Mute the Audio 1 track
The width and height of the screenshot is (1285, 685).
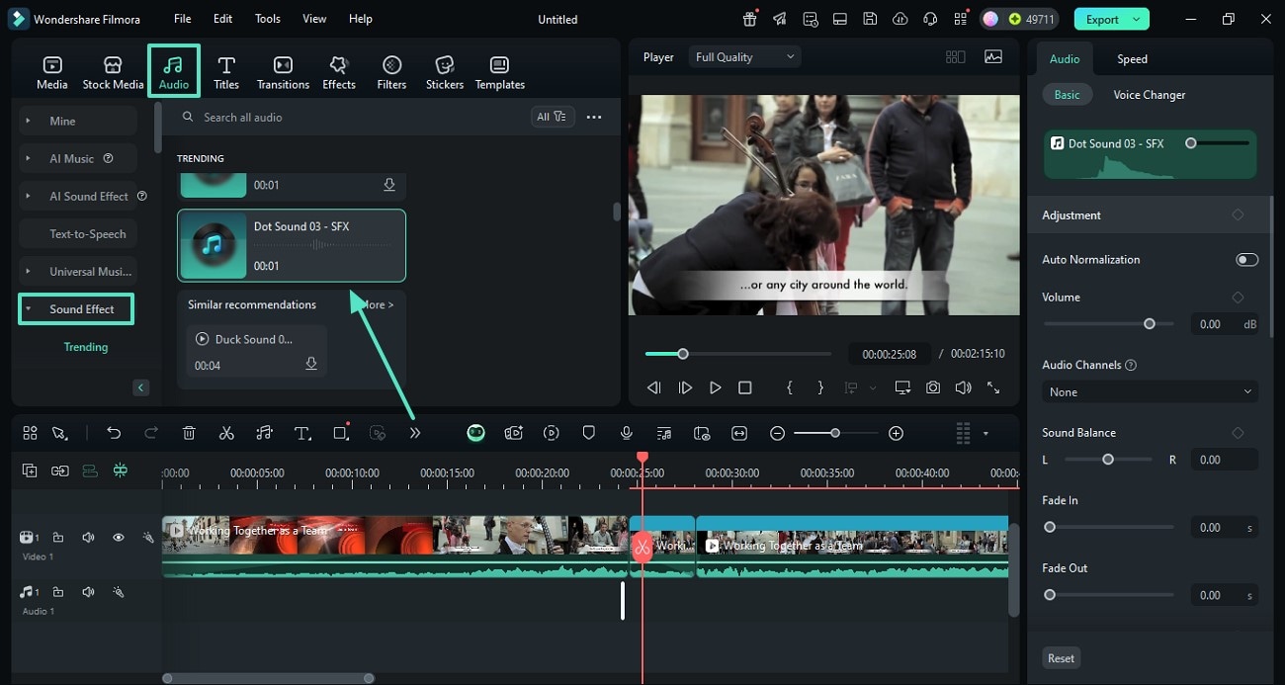(x=88, y=592)
